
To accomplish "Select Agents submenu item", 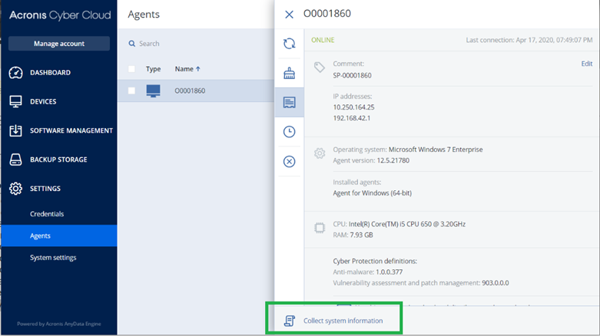I will (x=59, y=236).
